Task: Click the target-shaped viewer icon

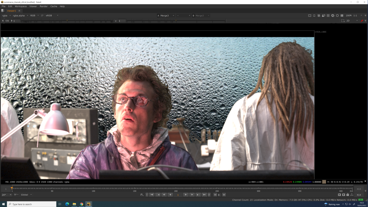Action: (x=337, y=15)
